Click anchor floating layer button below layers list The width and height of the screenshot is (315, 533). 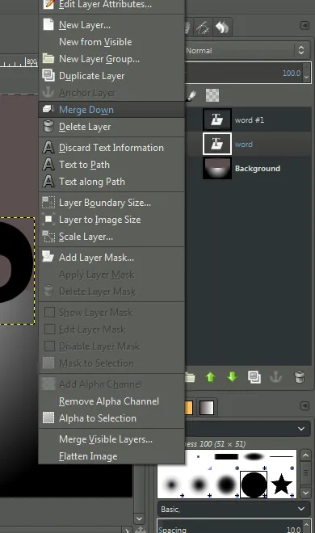click(275, 377)
